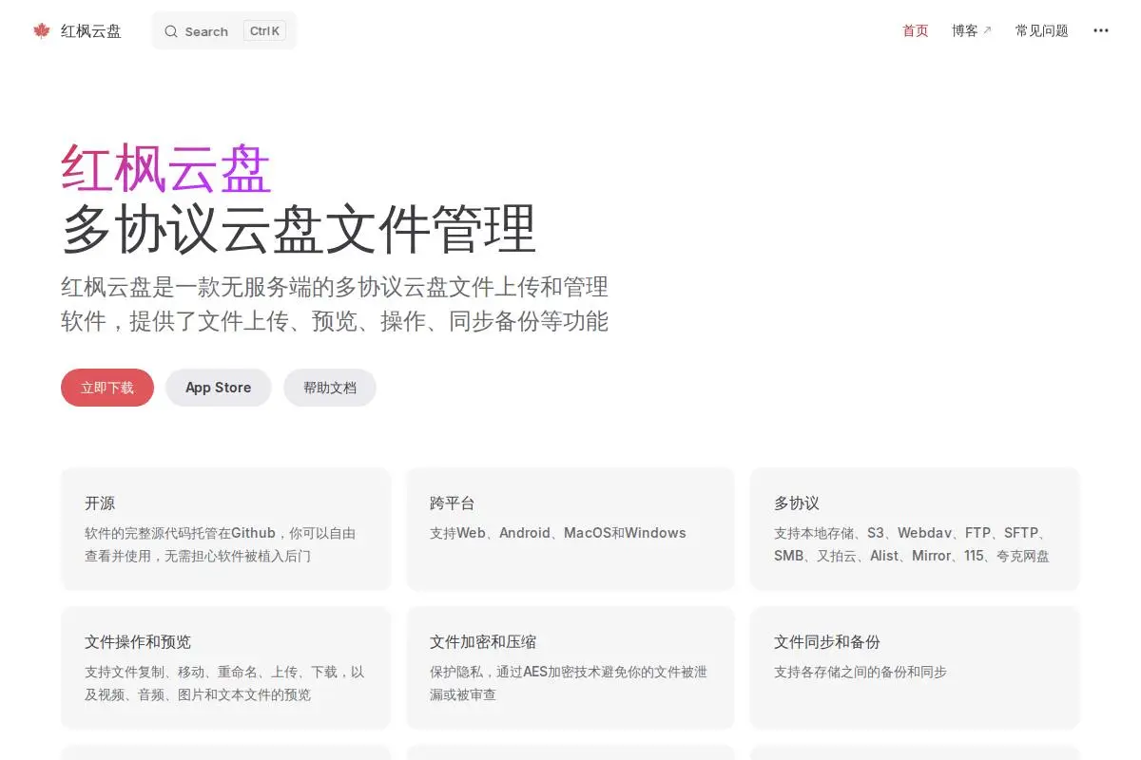Click the 文件加密和压缩 card title

pos(483,642)
